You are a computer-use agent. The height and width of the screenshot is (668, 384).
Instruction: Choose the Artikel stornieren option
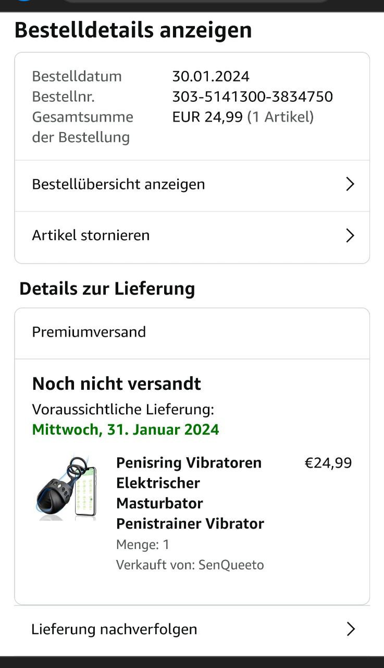pos(192,236)
